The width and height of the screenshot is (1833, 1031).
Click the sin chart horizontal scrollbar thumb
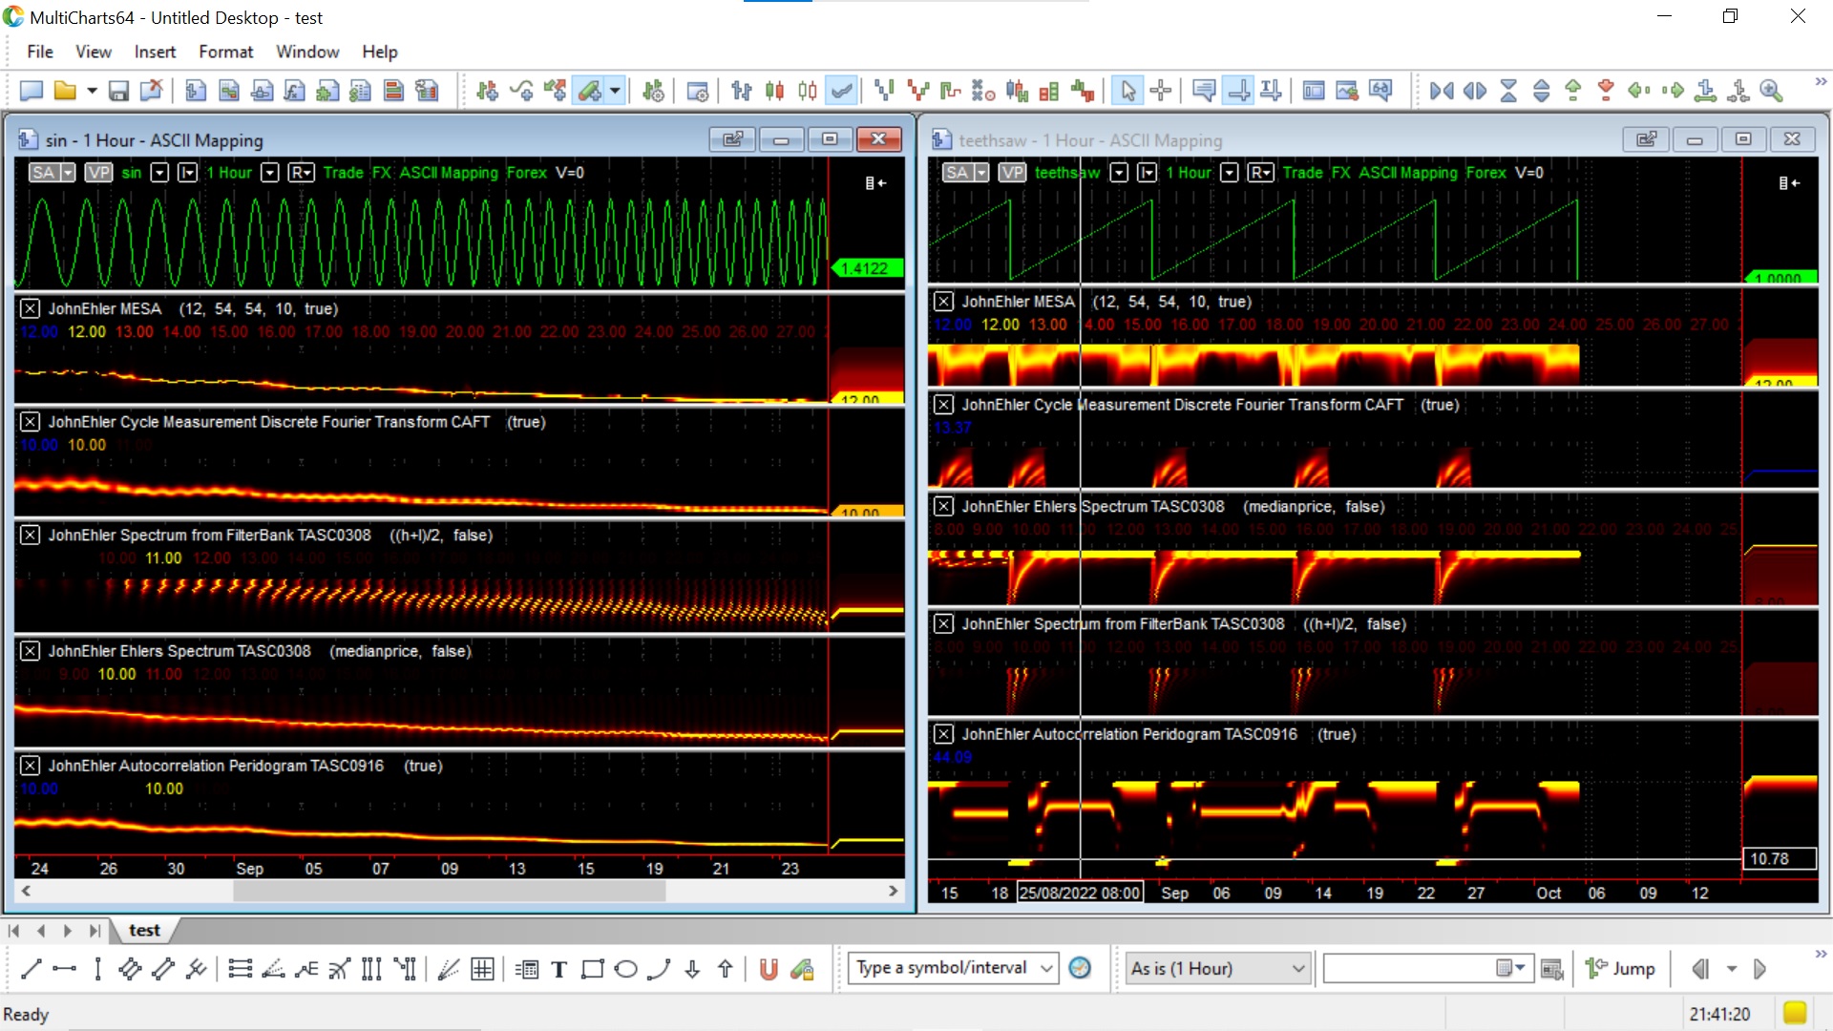449,891
